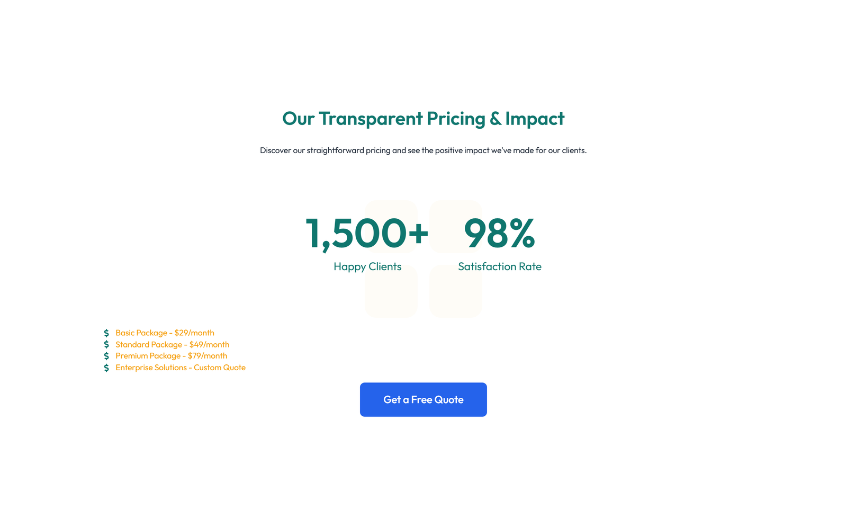Click the dollar icon beside Standard Package
The height and width of the screenshot is (518, 847).
[x=106, y=344]
